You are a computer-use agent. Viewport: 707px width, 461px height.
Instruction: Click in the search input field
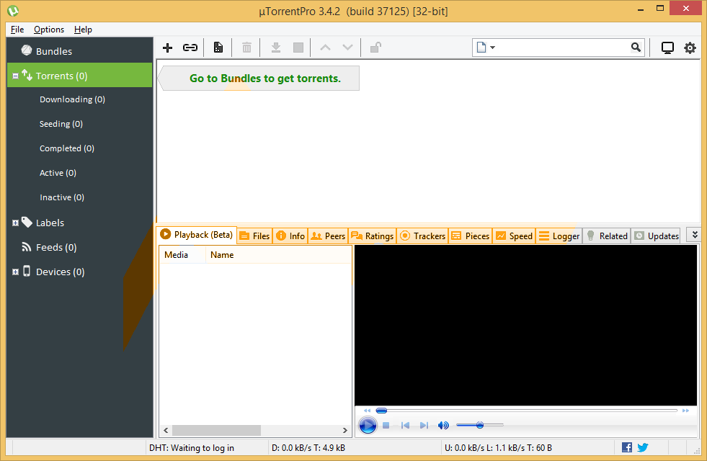(x=563, y=48)
